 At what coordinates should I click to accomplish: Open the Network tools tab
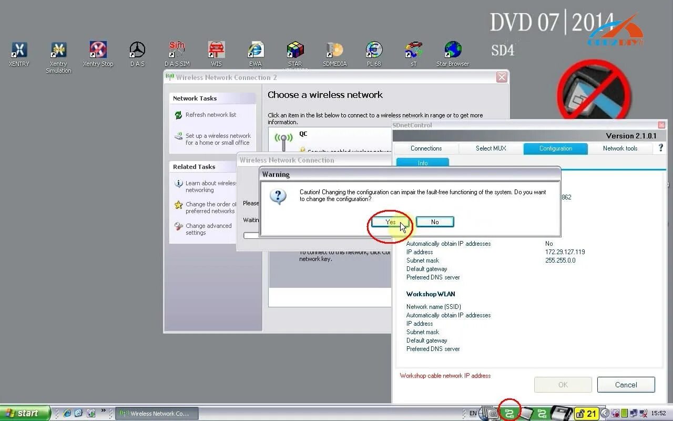point(620,148)
